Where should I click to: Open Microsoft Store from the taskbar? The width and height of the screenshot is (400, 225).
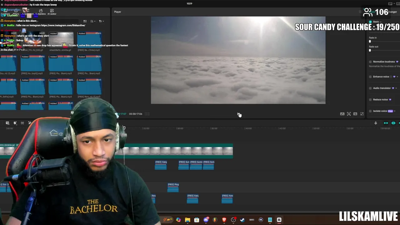(197, 220)
